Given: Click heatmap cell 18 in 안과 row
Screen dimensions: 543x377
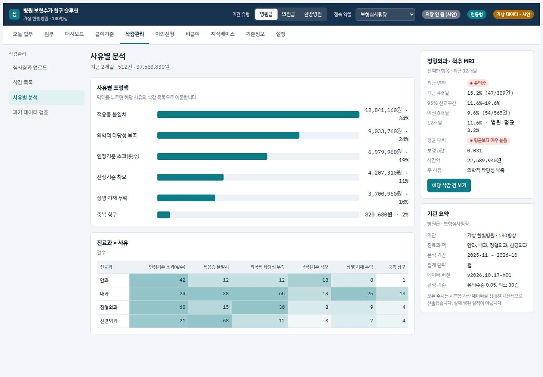Looking at the screenshot, I should (x=310, y=280).
